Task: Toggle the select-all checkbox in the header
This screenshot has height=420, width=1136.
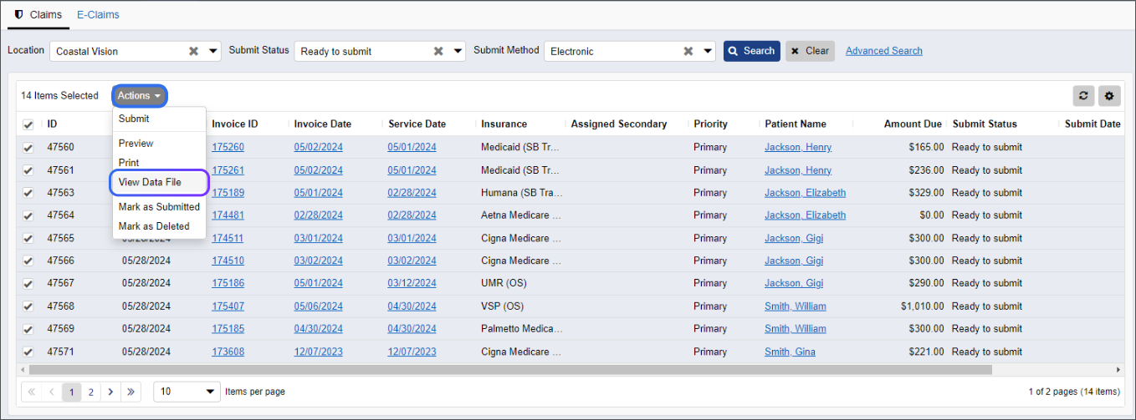Action: pos(28,124)
